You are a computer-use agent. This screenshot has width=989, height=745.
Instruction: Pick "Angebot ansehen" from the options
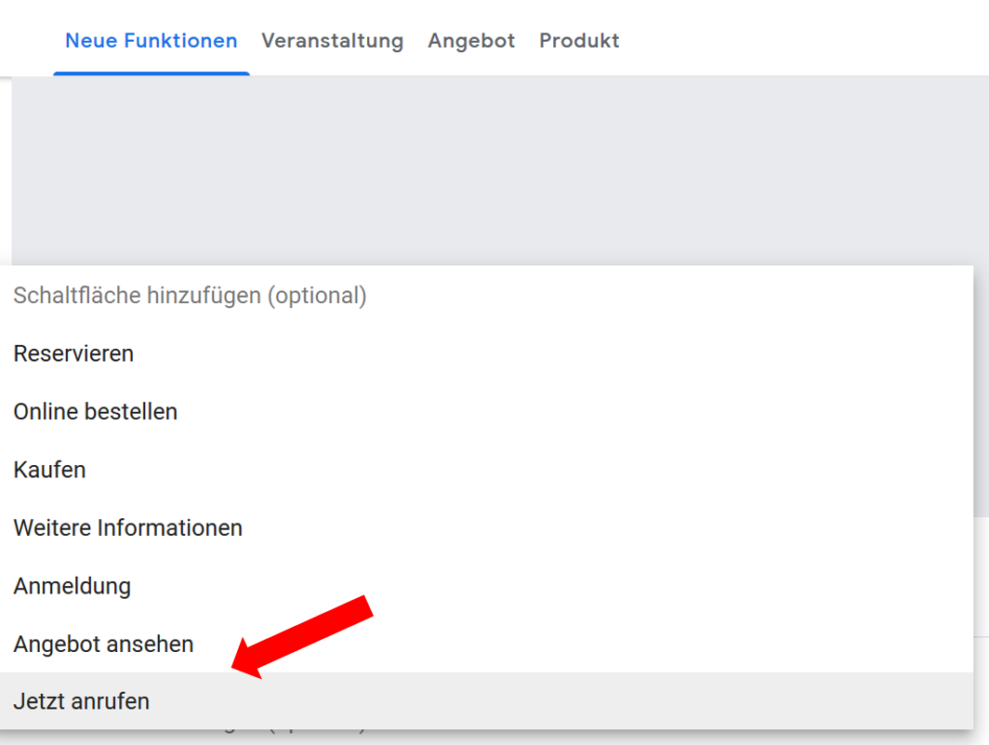click(x=102, y=644)
